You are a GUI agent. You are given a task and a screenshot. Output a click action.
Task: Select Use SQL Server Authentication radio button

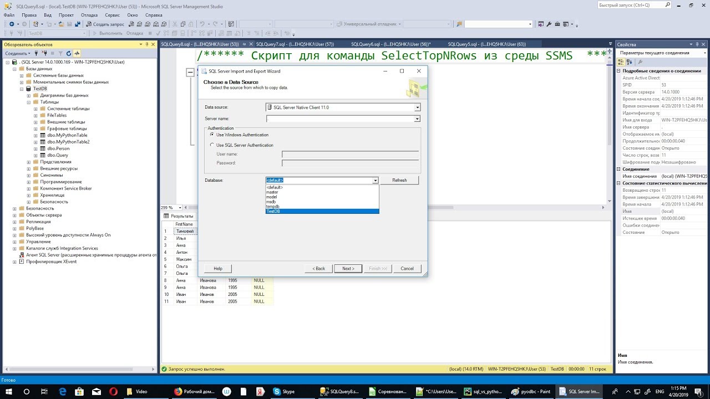[212, 145]
